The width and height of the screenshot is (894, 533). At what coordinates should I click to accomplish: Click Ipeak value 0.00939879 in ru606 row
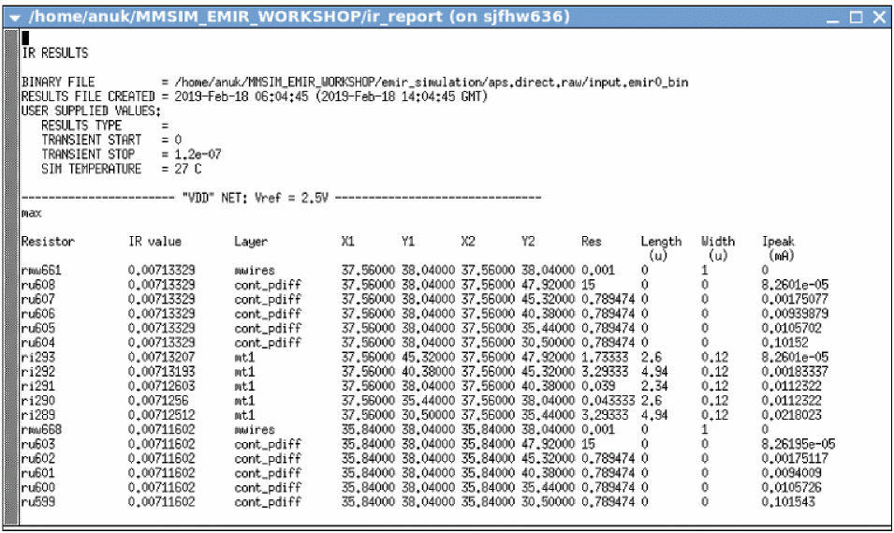796,314
